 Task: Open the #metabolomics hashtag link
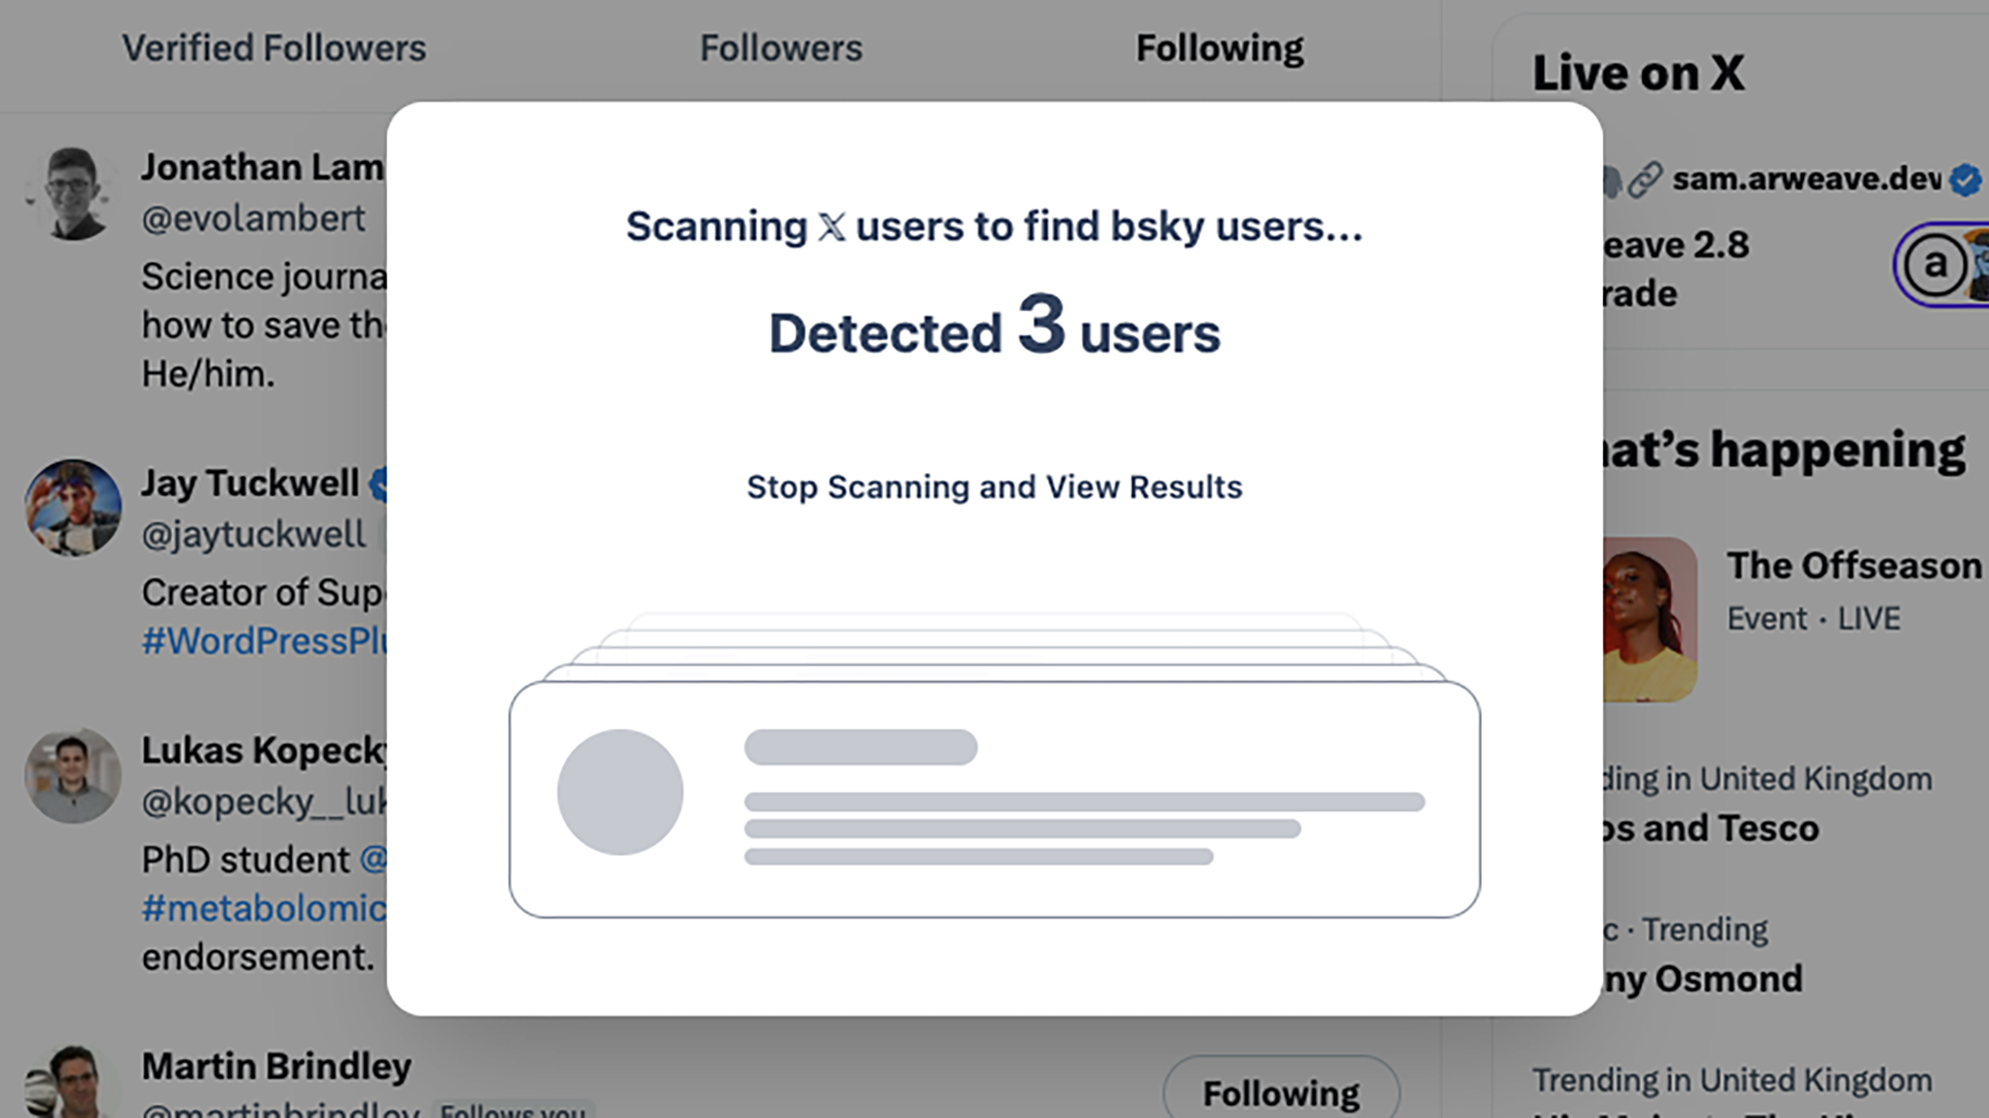pos(264,907)
